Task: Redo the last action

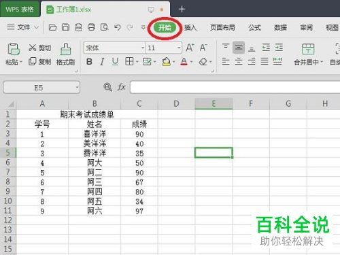Action: (x=130, y=28)
